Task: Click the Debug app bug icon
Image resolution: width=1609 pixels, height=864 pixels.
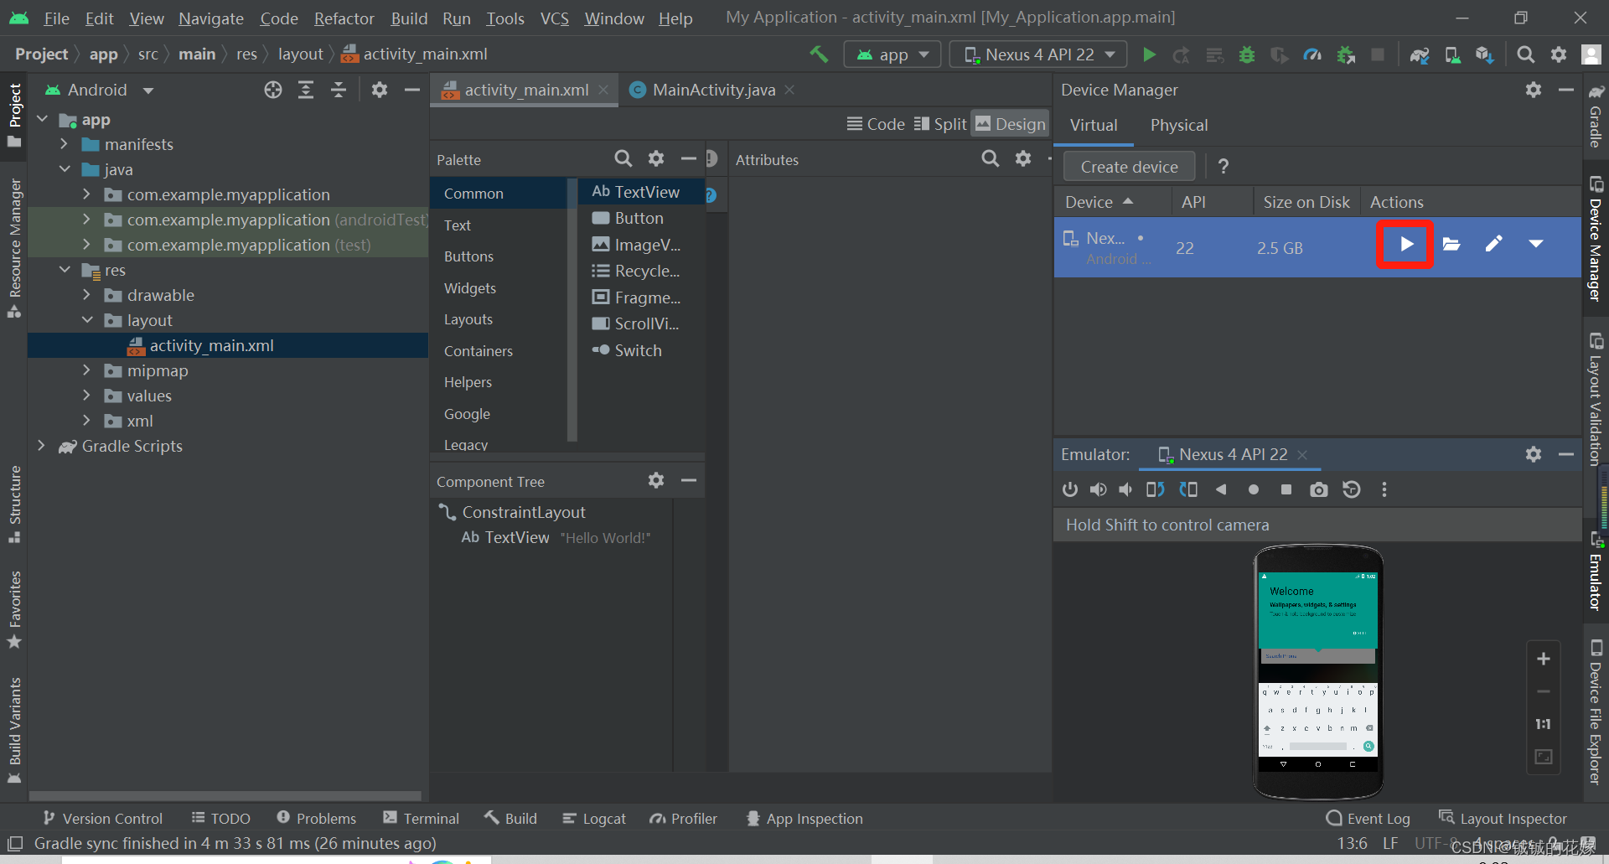Action: click(1247, 54)
